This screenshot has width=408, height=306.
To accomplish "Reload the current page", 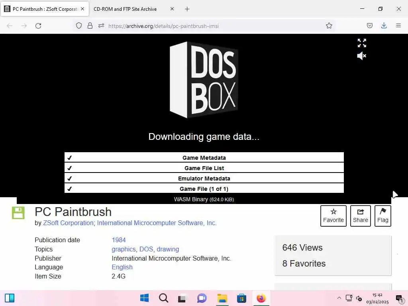I will click(x=38, y=26).
